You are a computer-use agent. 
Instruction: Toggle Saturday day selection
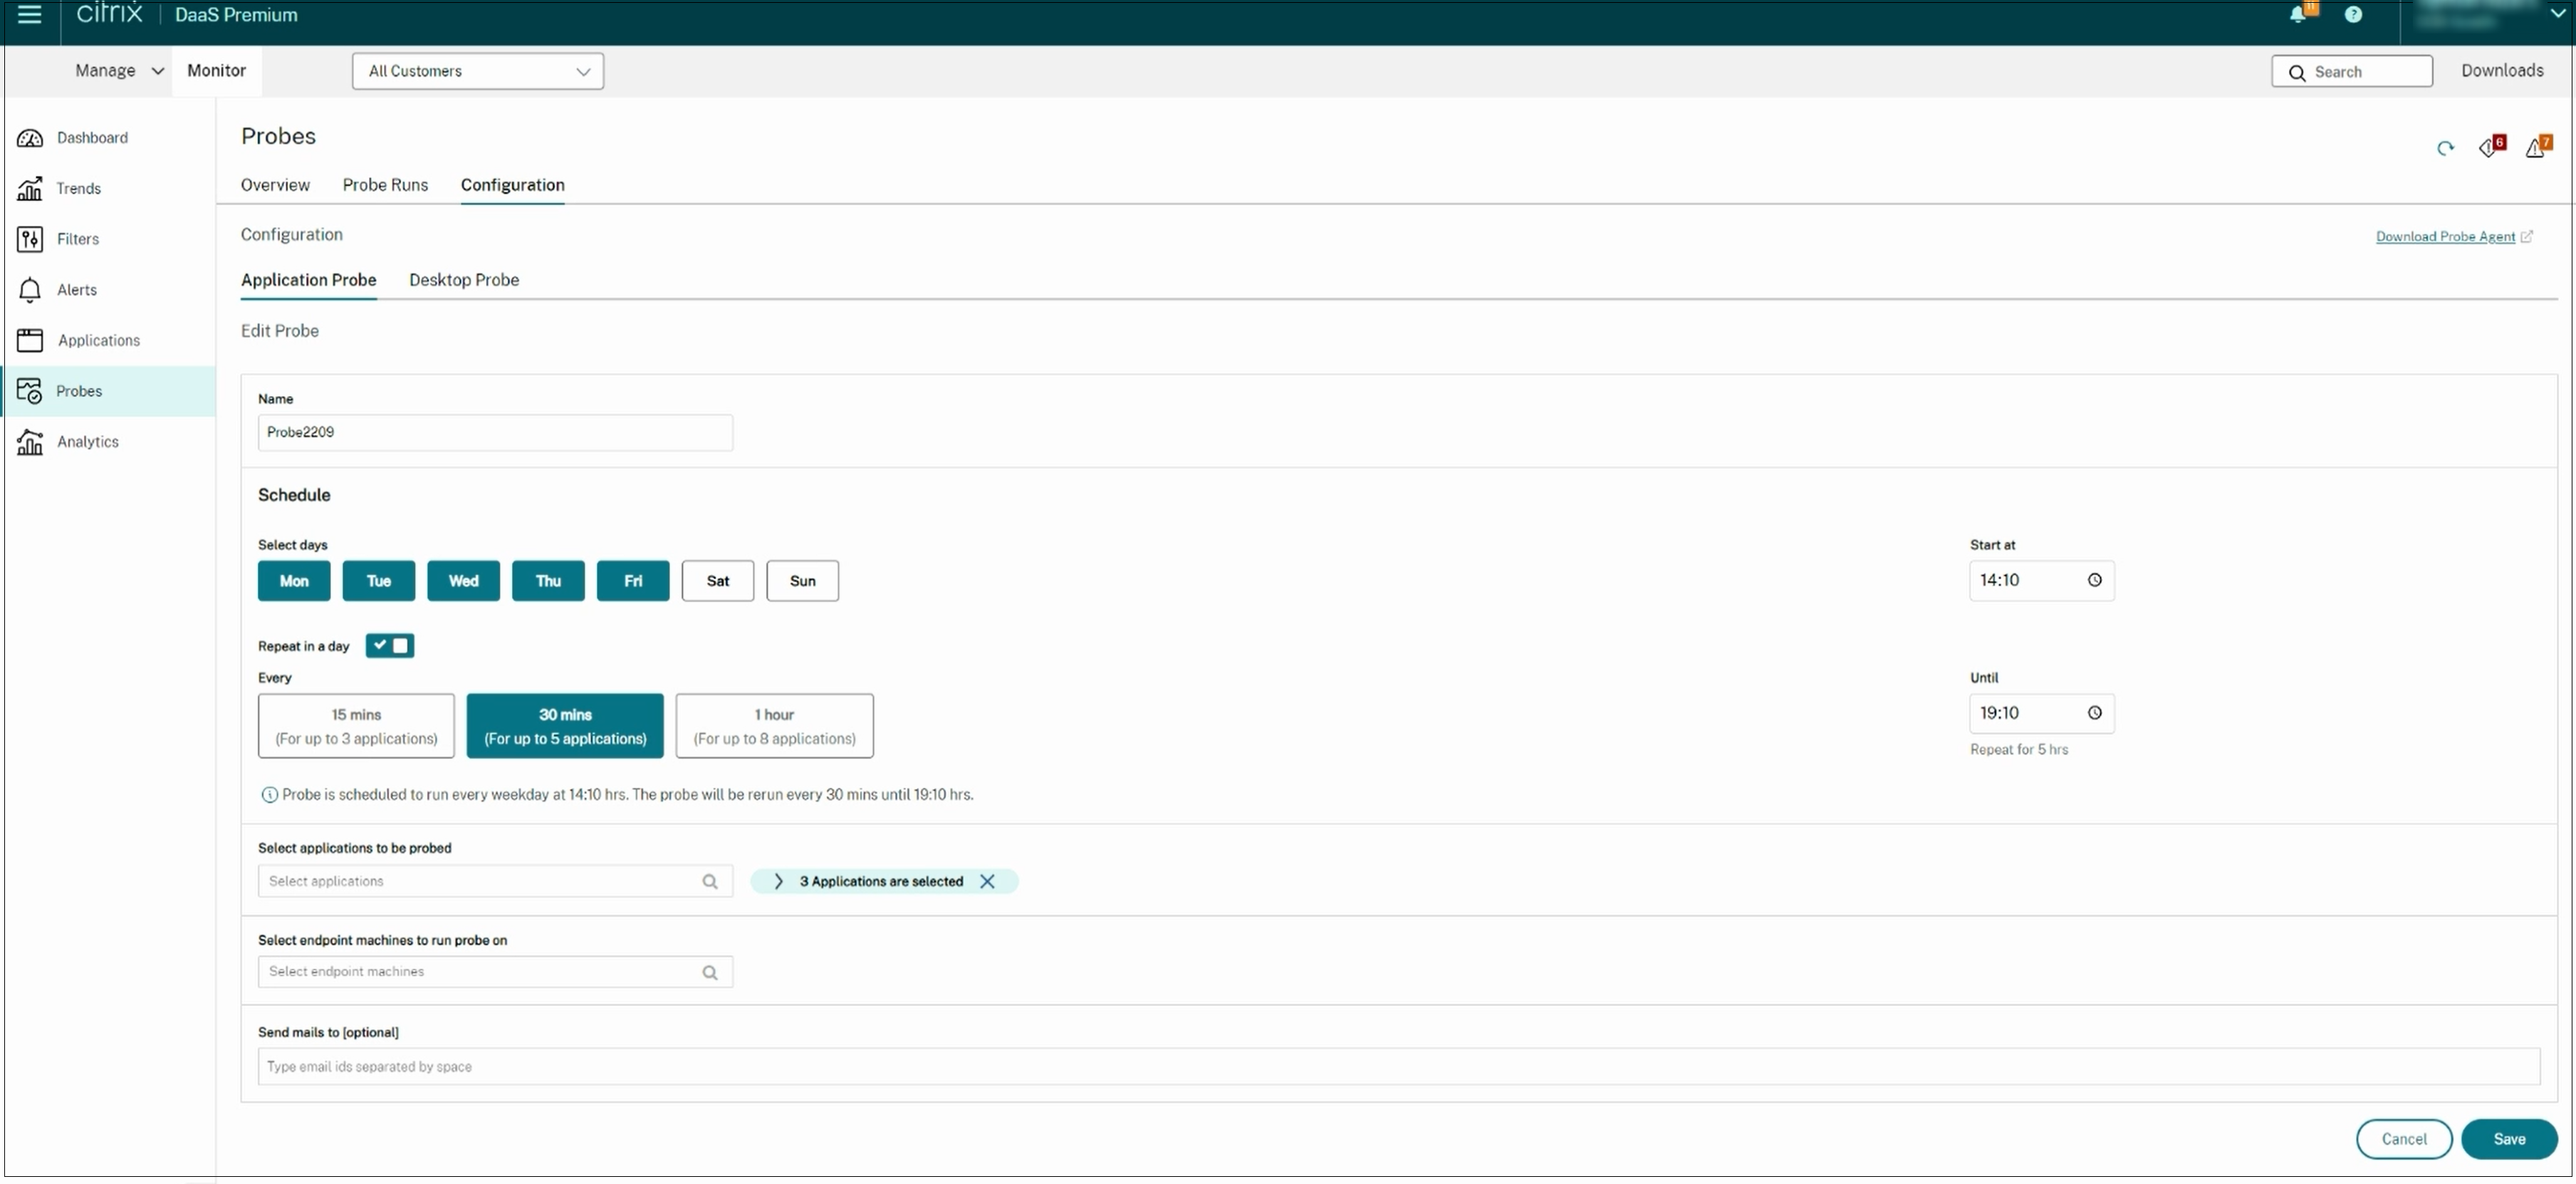click(718, 579)
